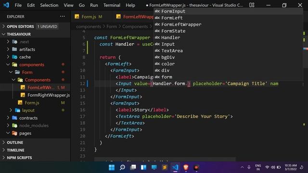Viewport: 308px width, 173px height.
Task: Click the battery tray icon
Action: (x=279, y=167)
